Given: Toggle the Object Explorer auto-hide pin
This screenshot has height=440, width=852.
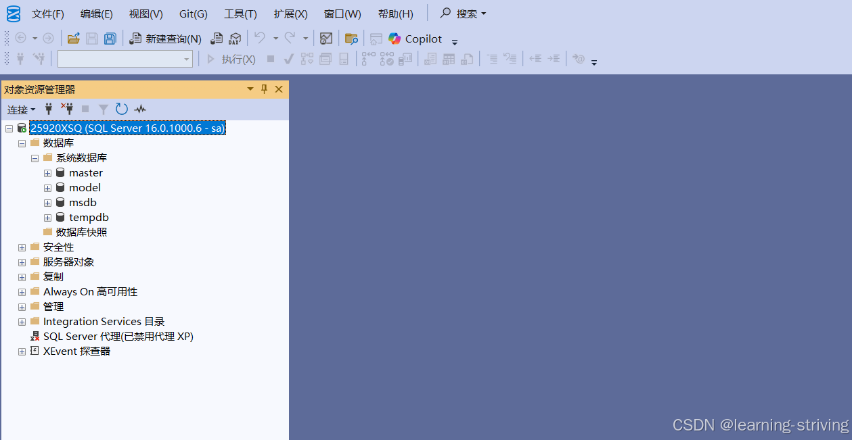Looking at the screenshot, I should click(265, 89).
